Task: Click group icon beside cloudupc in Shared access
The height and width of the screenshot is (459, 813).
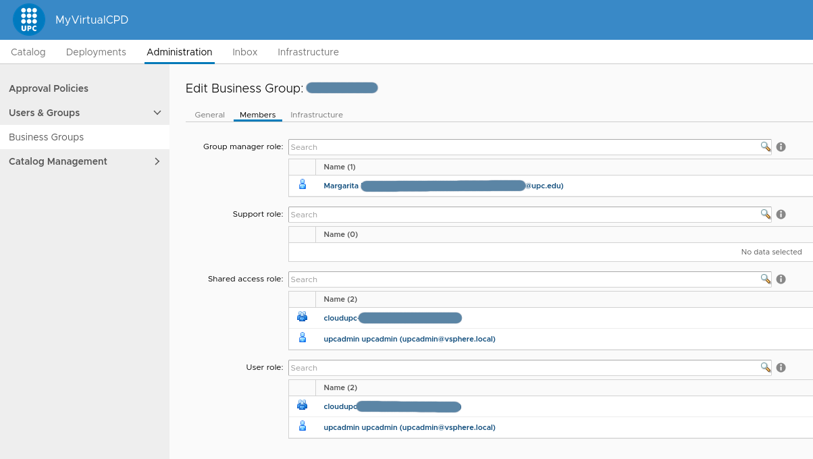Action: point(302,317)
